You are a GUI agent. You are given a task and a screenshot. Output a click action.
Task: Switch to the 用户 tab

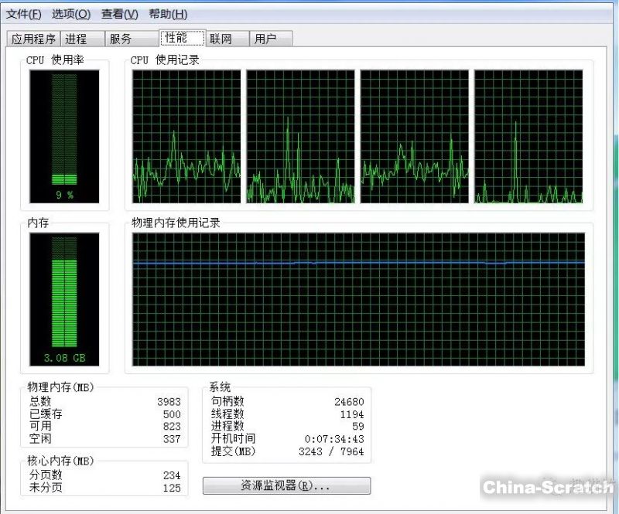tap(265, 39)
